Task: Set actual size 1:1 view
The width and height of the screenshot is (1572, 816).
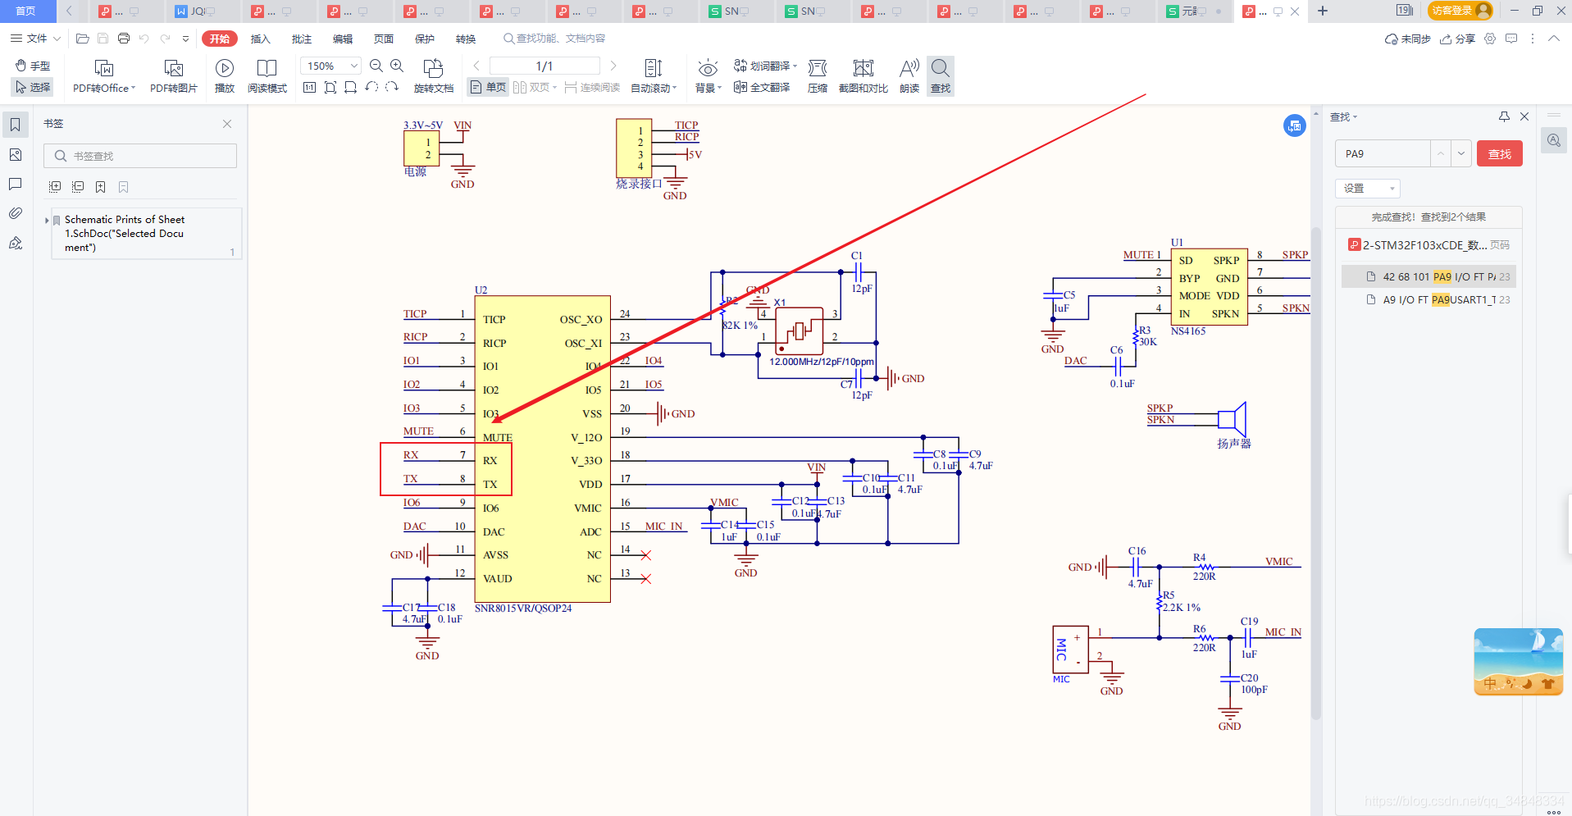Action: point(309,88)
